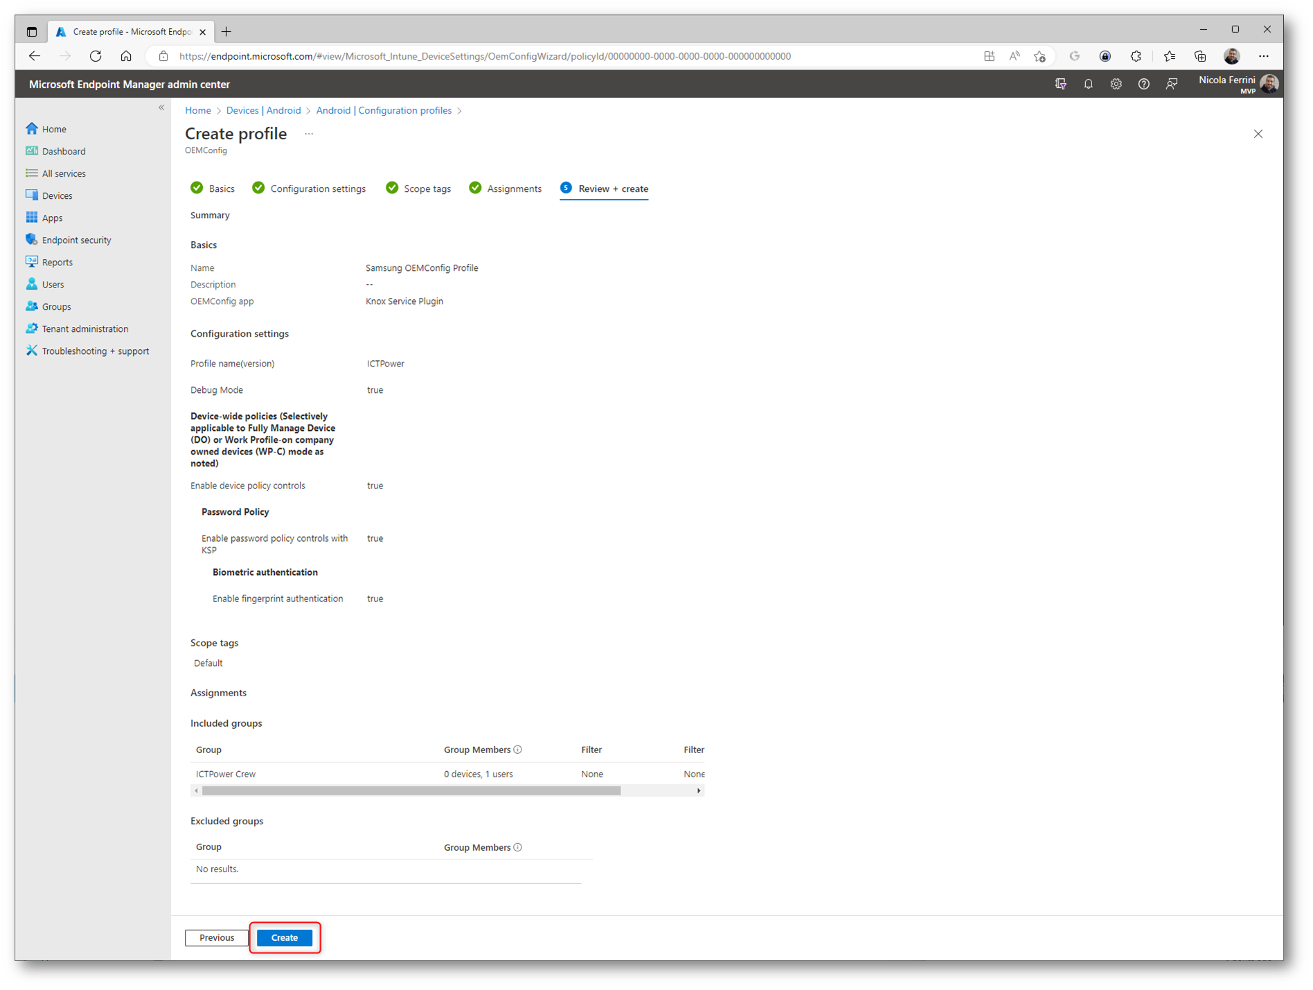Click the browser address bar
This screenshot has width=1313, height=990.
pos(485,56)
